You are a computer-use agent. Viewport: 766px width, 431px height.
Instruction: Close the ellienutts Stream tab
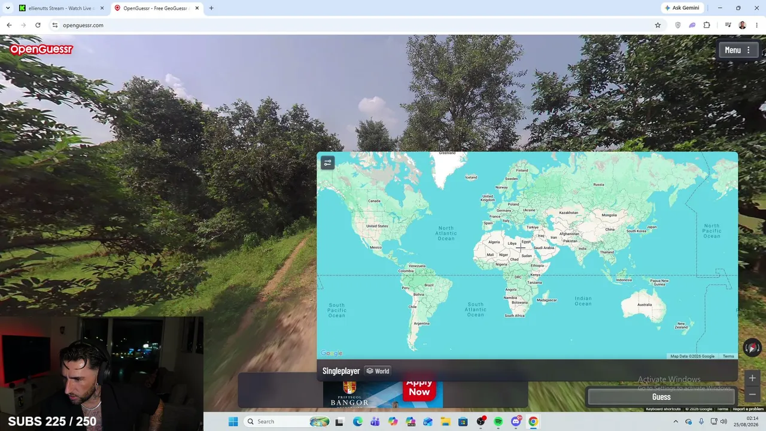click(x=102, y=8)
